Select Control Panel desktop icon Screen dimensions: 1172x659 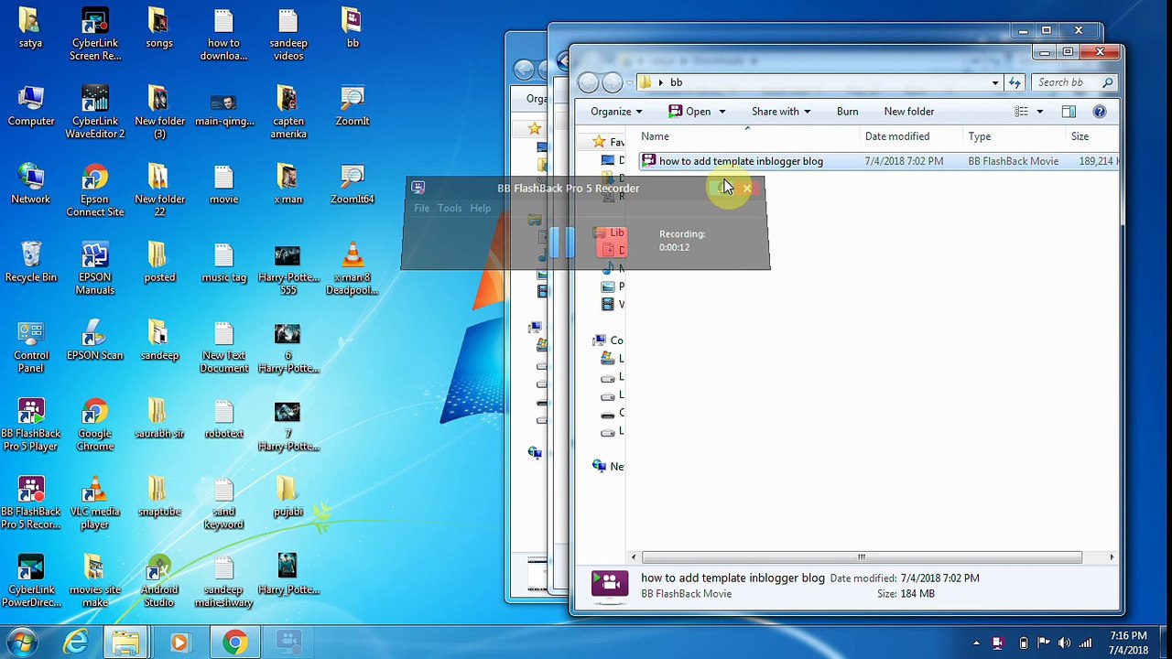30,347
